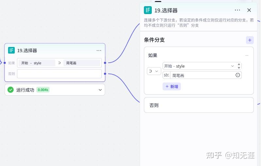Click the 如果 label in side panel branch

(x=153, y=55)
